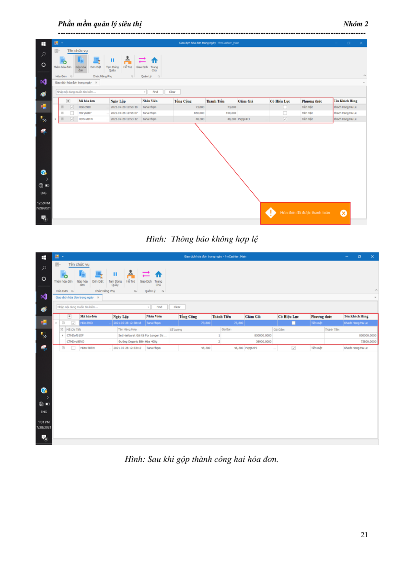Collapse HDio39IO row details in 1:01 PM screenshot
Viewport: 407px width, 575px height.
[63, 323]
